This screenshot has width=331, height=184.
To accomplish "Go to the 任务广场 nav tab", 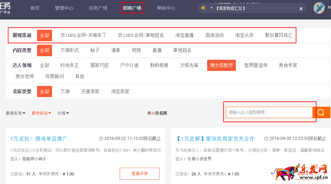I will point(98,8).
